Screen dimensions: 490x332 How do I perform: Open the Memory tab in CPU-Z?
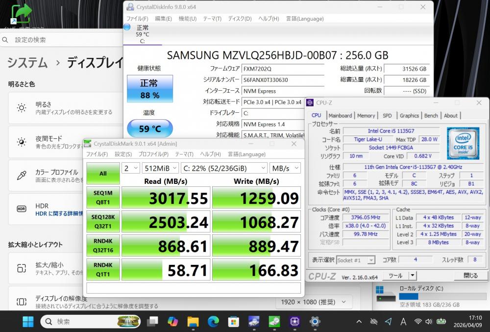366,116
